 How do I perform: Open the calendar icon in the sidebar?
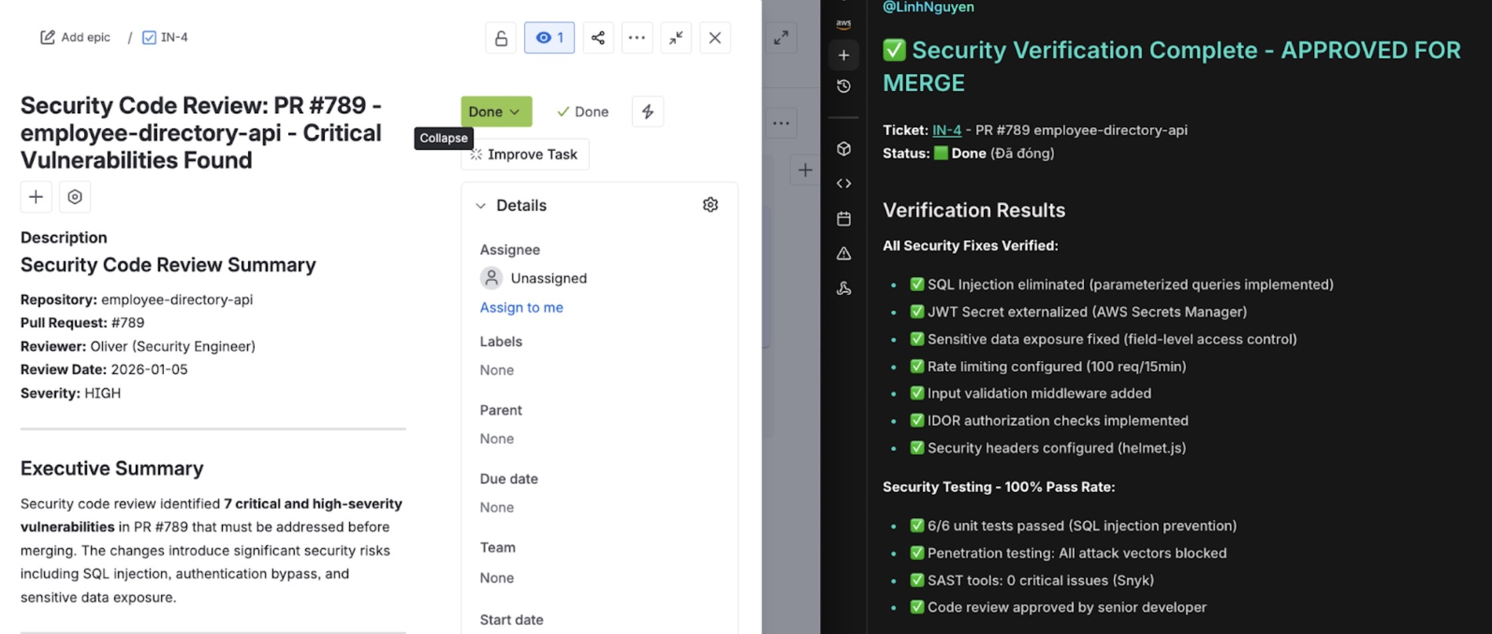[x=843, y=218]
